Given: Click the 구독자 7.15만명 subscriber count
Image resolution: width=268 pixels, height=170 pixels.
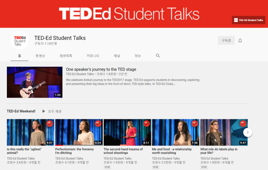Looking at the screenshot, I should click(46, 44).
